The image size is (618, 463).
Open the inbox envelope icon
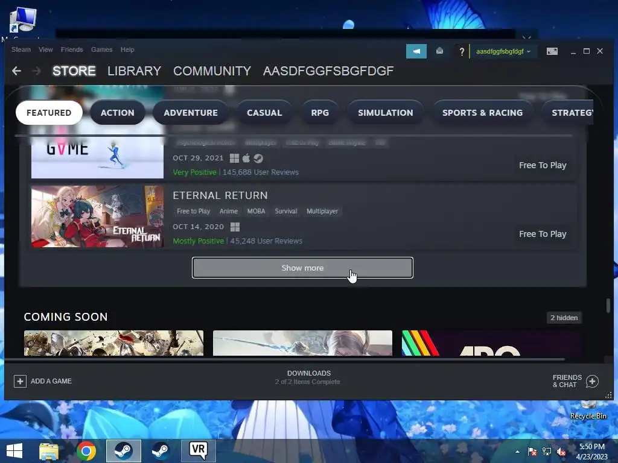point(439,51)
